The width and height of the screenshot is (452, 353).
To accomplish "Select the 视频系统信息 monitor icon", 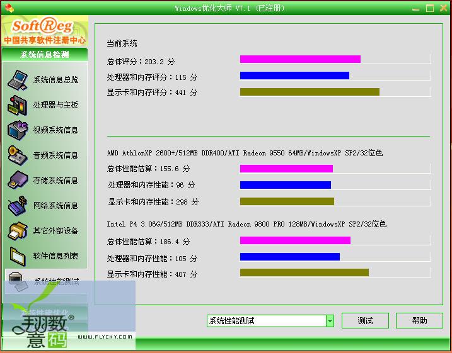I will pos(18,130).
